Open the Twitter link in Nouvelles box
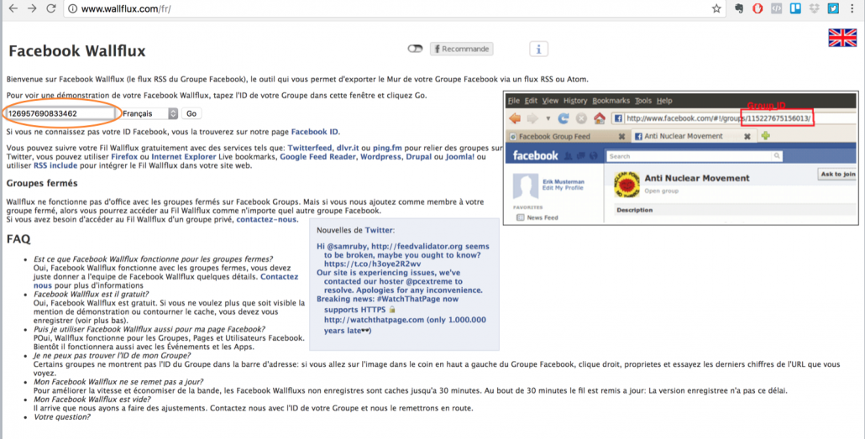Screen dimensions: 865x439 click(x=379, y=230)
